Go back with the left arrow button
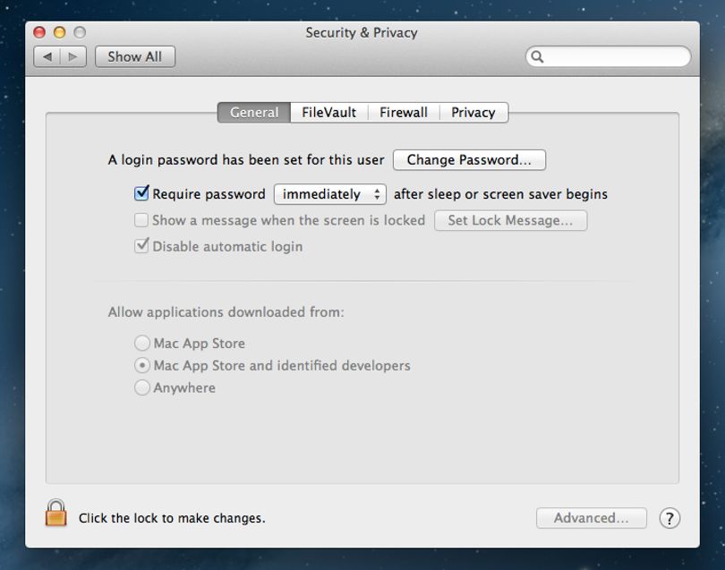This screenshot has width=725, height=570. click(x=47, y=57)
